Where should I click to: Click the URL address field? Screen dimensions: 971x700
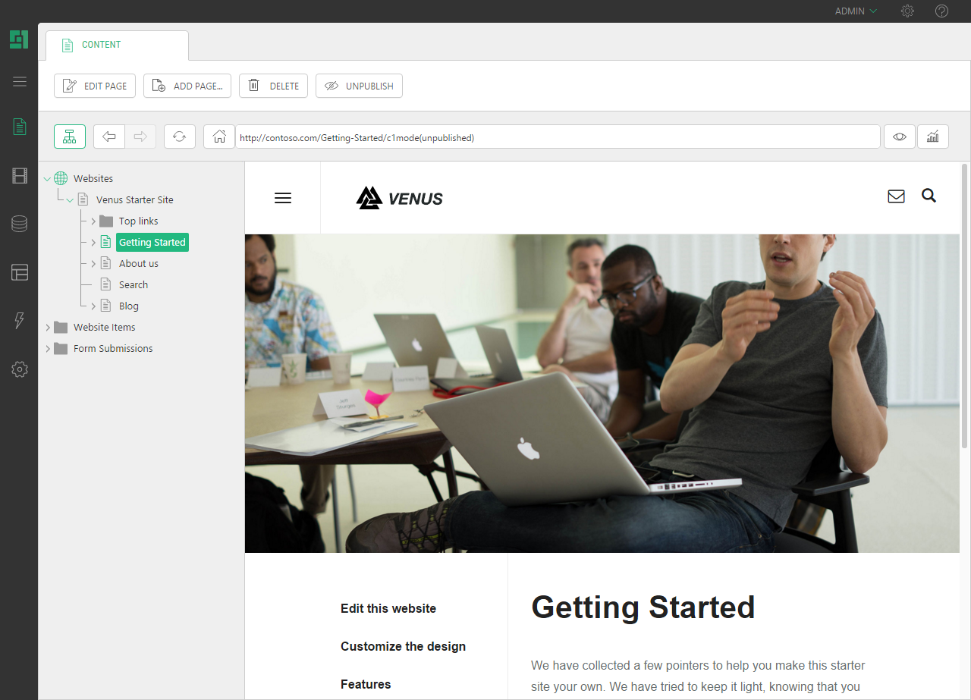[558, 137]
